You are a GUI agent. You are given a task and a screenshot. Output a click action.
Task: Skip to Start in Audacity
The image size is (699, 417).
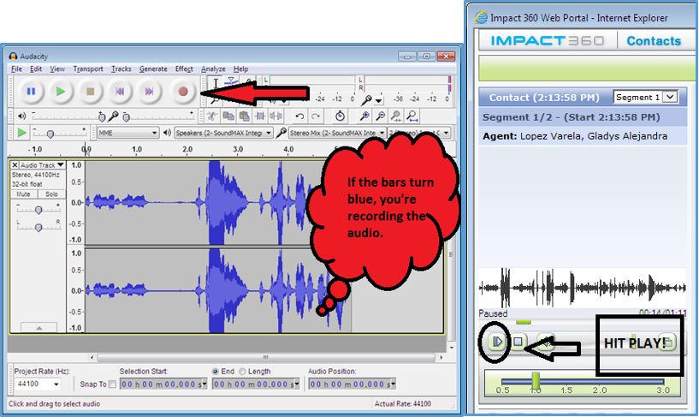[x=120, y=92]
